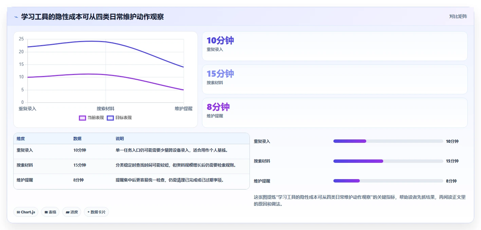
Task: Click the 维护提醒 cell in the table
Action: pyautogui.click(x=25, y=180)
